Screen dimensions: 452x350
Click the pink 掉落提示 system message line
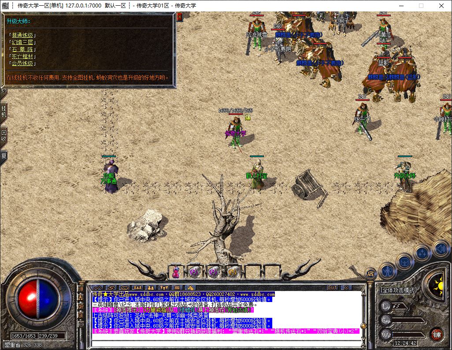click(x=173, y=310)
